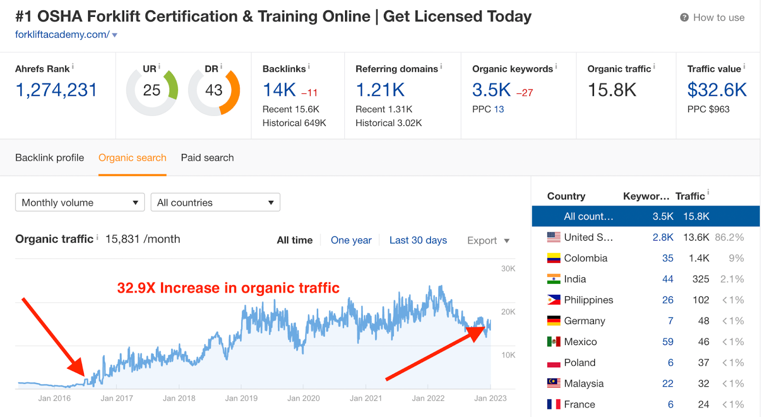Open Poland's 6 keywords link
Viewport: 767px width, 417px height.
coord(671,363)
